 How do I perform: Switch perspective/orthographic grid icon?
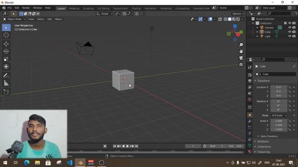[x=241, y=64]
